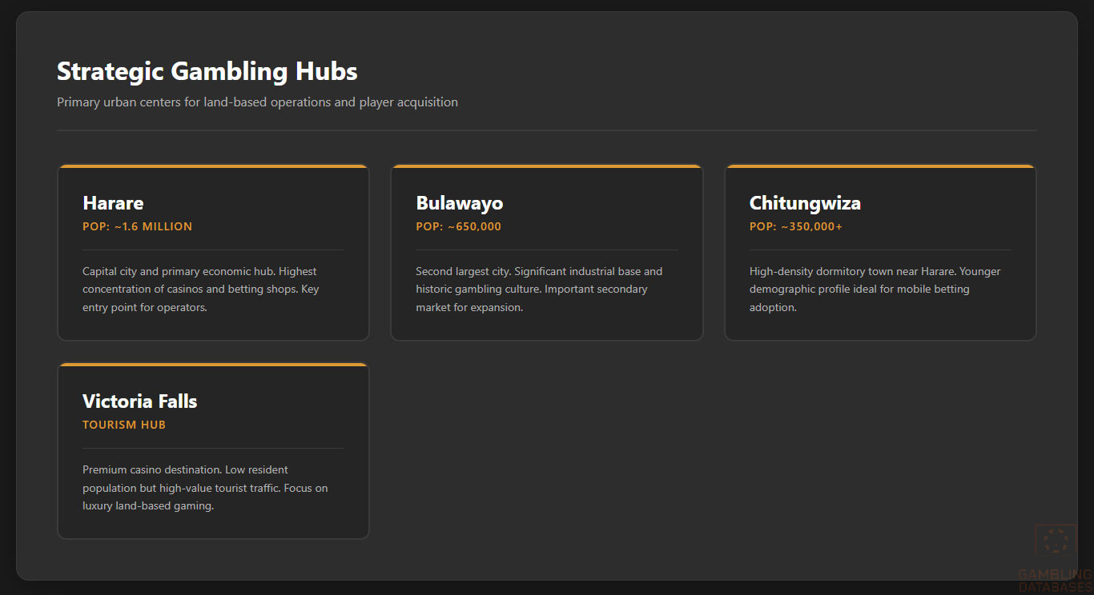Click the Gambling Databases watermark text
This screenshot has height=595, width=1094.
(1055, 581)
